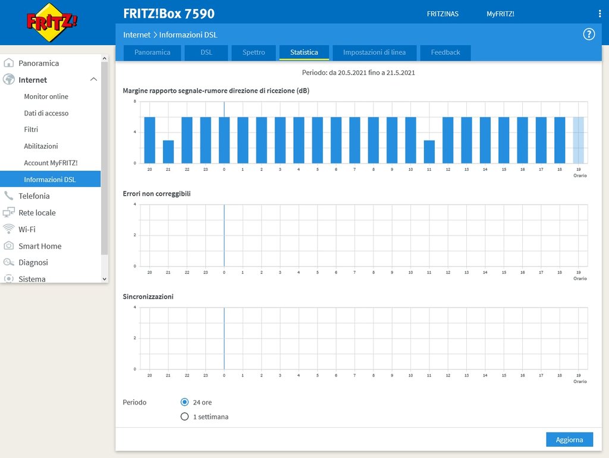
Task: Click the Telefonia phone icon
Action: (x=8, y=196)
